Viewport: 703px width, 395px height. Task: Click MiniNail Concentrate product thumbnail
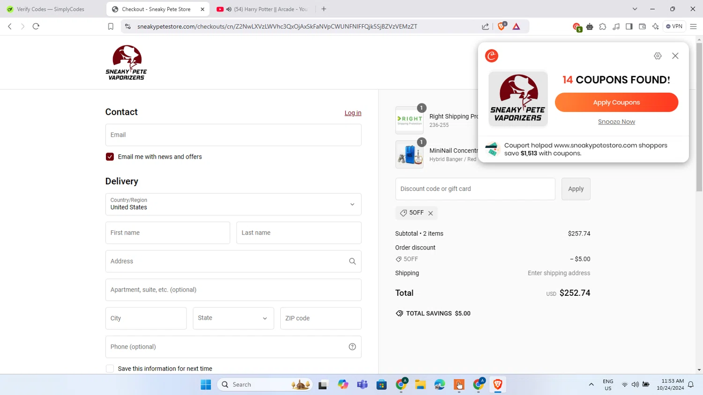click(409, 154)
